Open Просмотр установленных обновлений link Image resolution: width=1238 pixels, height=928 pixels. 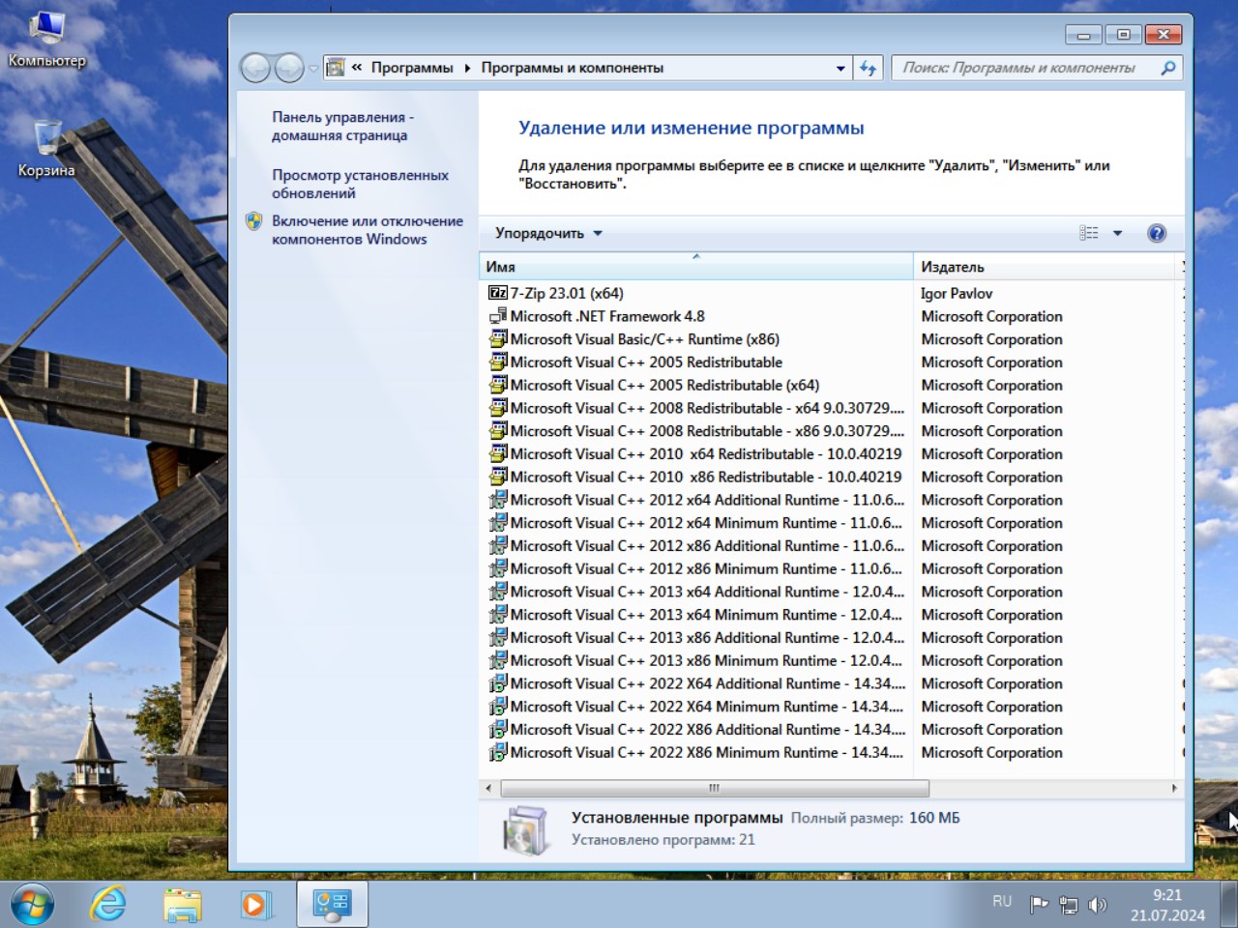click(x=360, y=184)
